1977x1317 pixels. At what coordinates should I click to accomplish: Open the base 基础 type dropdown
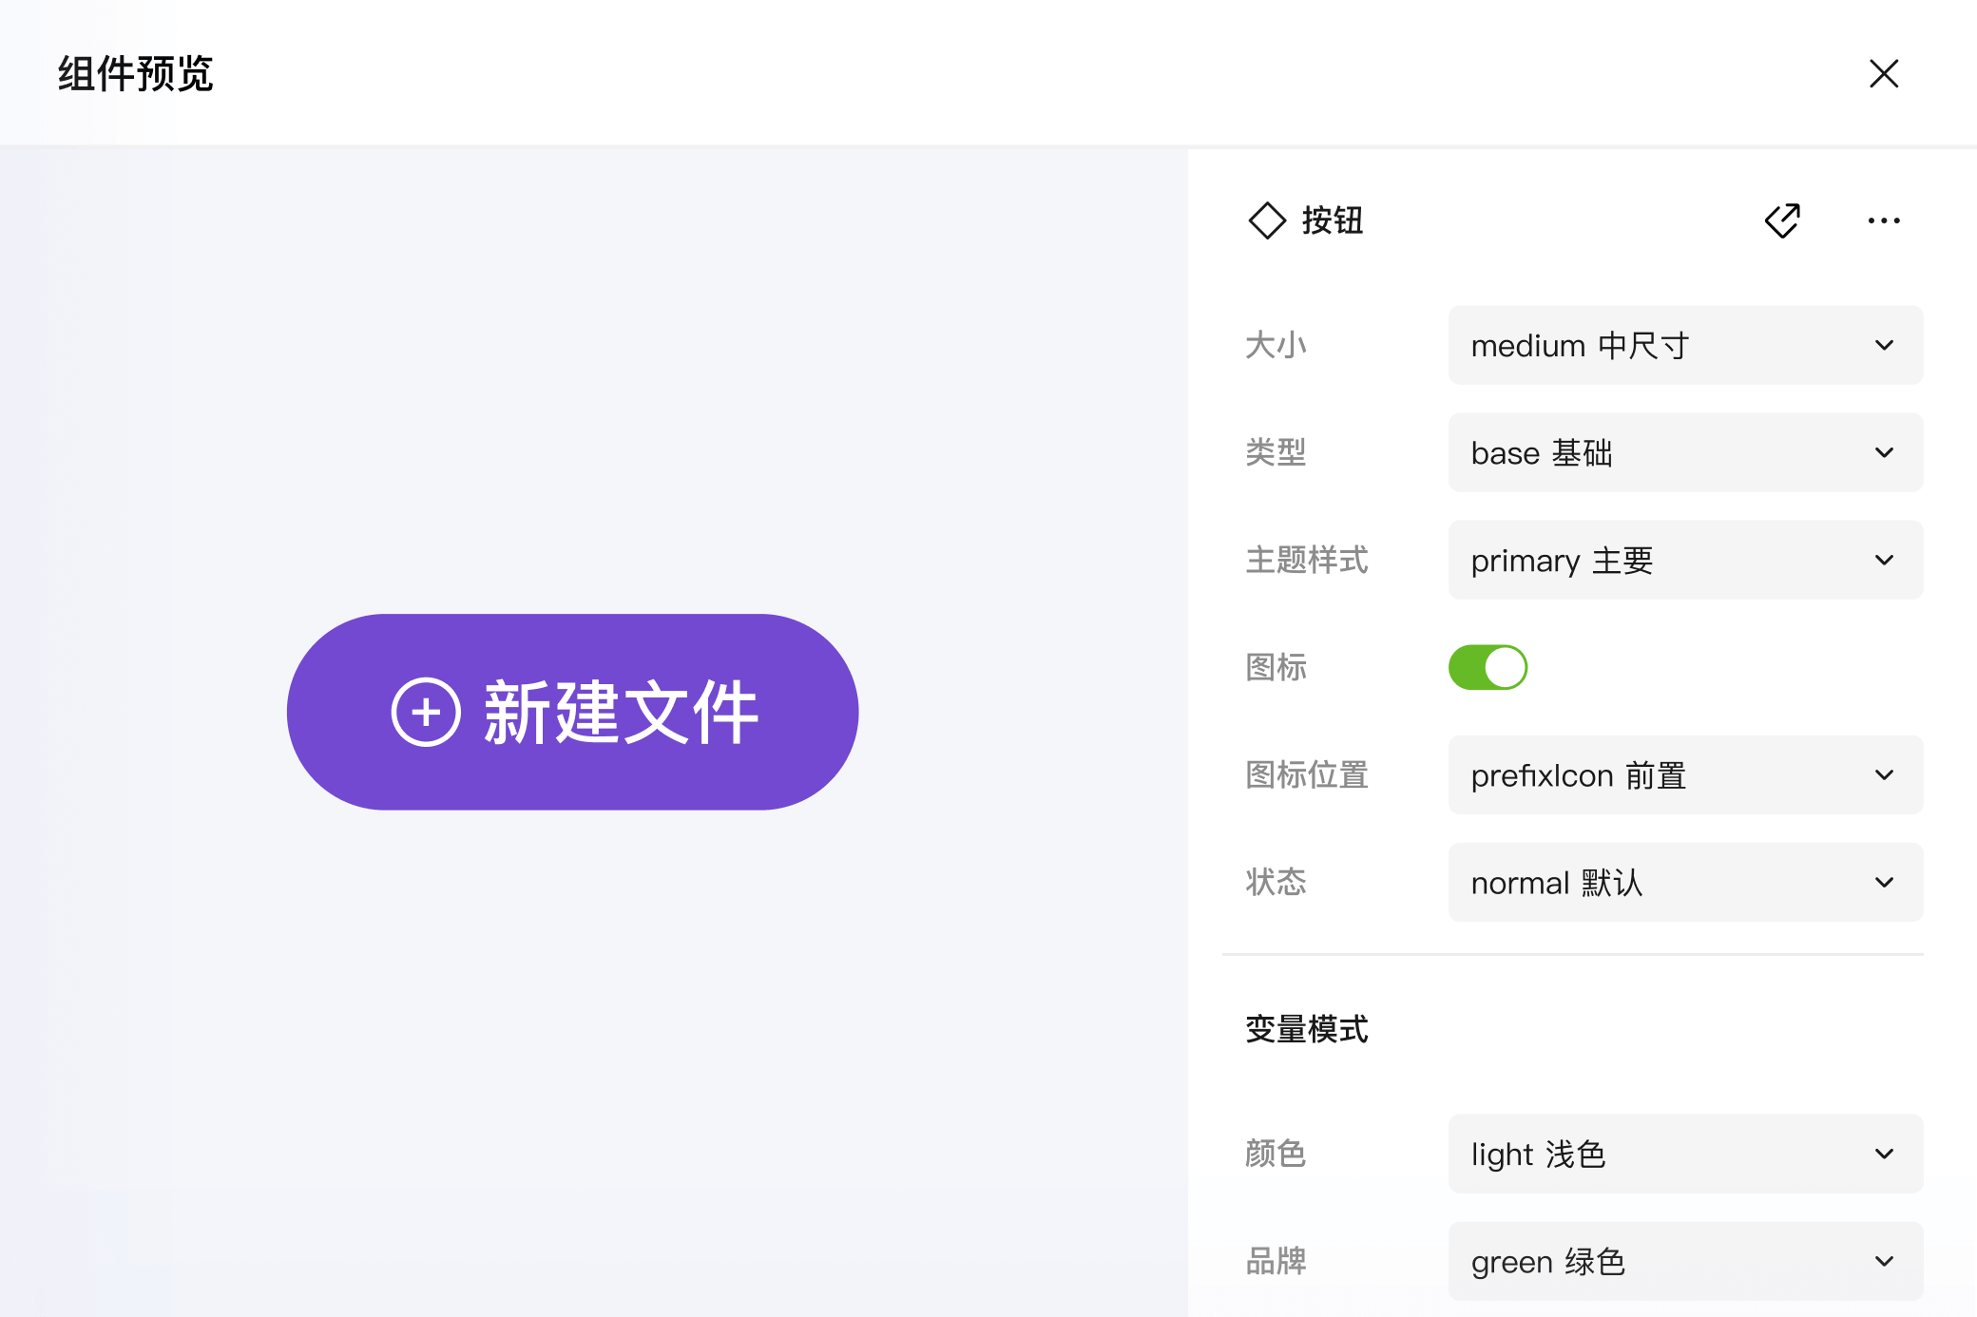coord(1684,453)
